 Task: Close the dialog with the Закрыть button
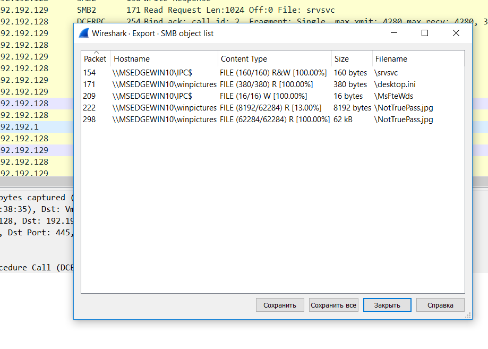387,305
